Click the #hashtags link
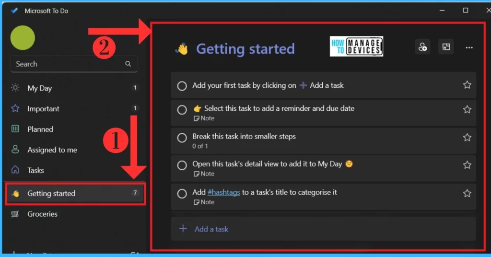The height and width of the screenshot is (257, 491). [223, 192]
